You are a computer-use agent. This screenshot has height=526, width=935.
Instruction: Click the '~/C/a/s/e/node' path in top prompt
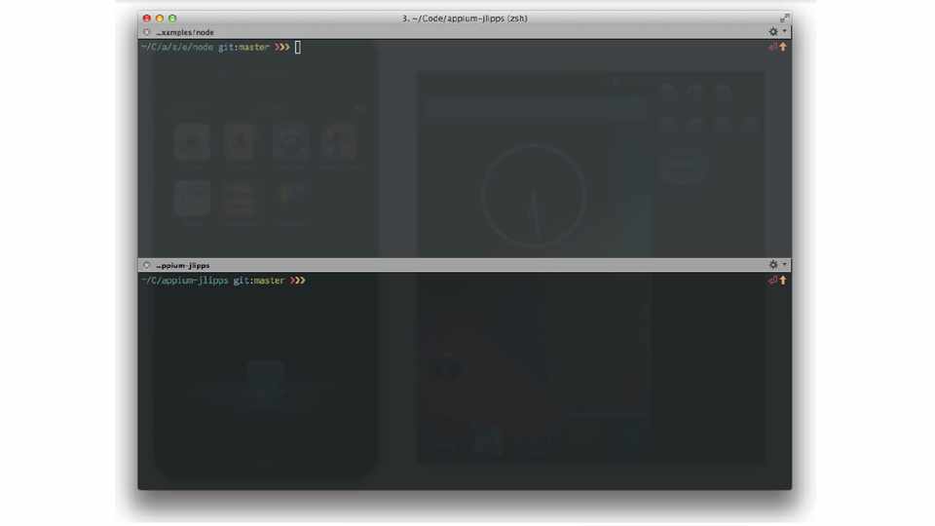[x=177, y=47]
